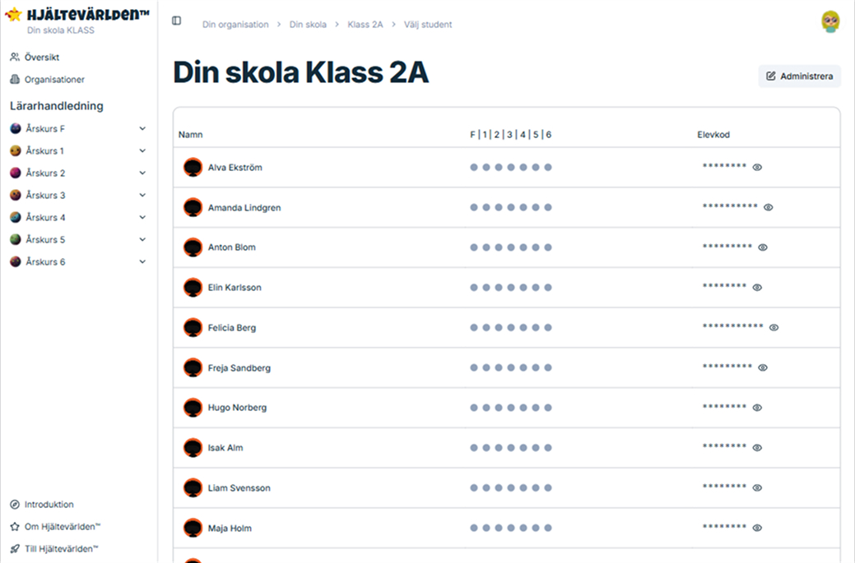Click the Klass 2A breadcrumb
This screenshot has height=563, width=855.
[365, 25]
